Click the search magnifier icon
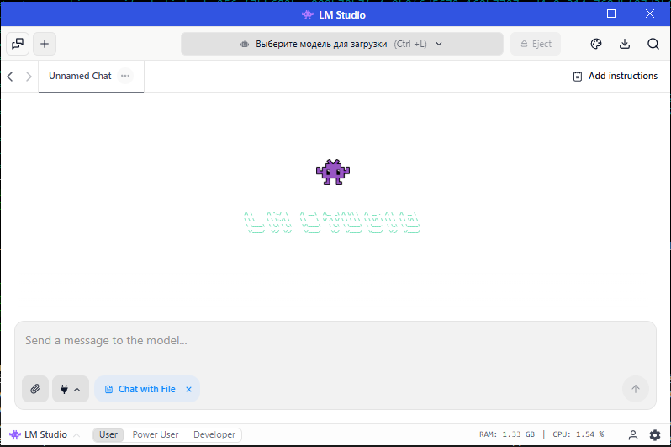 (x=653, y=44)
